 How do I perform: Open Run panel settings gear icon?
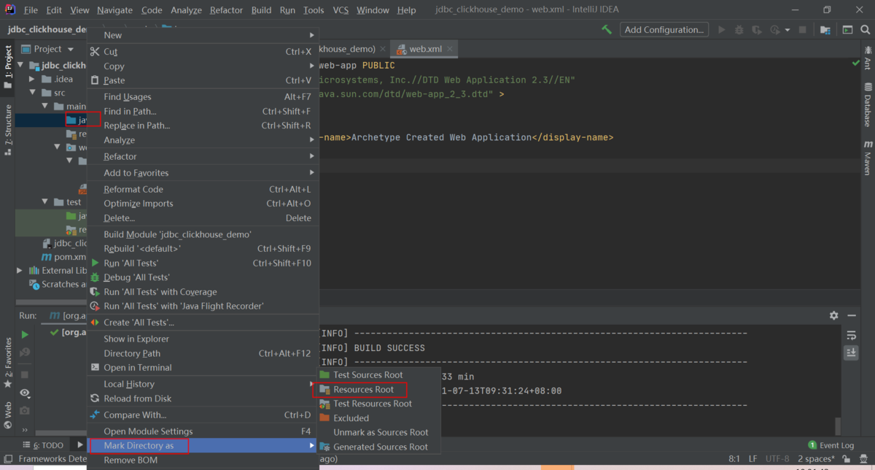(x=834, y=315)
